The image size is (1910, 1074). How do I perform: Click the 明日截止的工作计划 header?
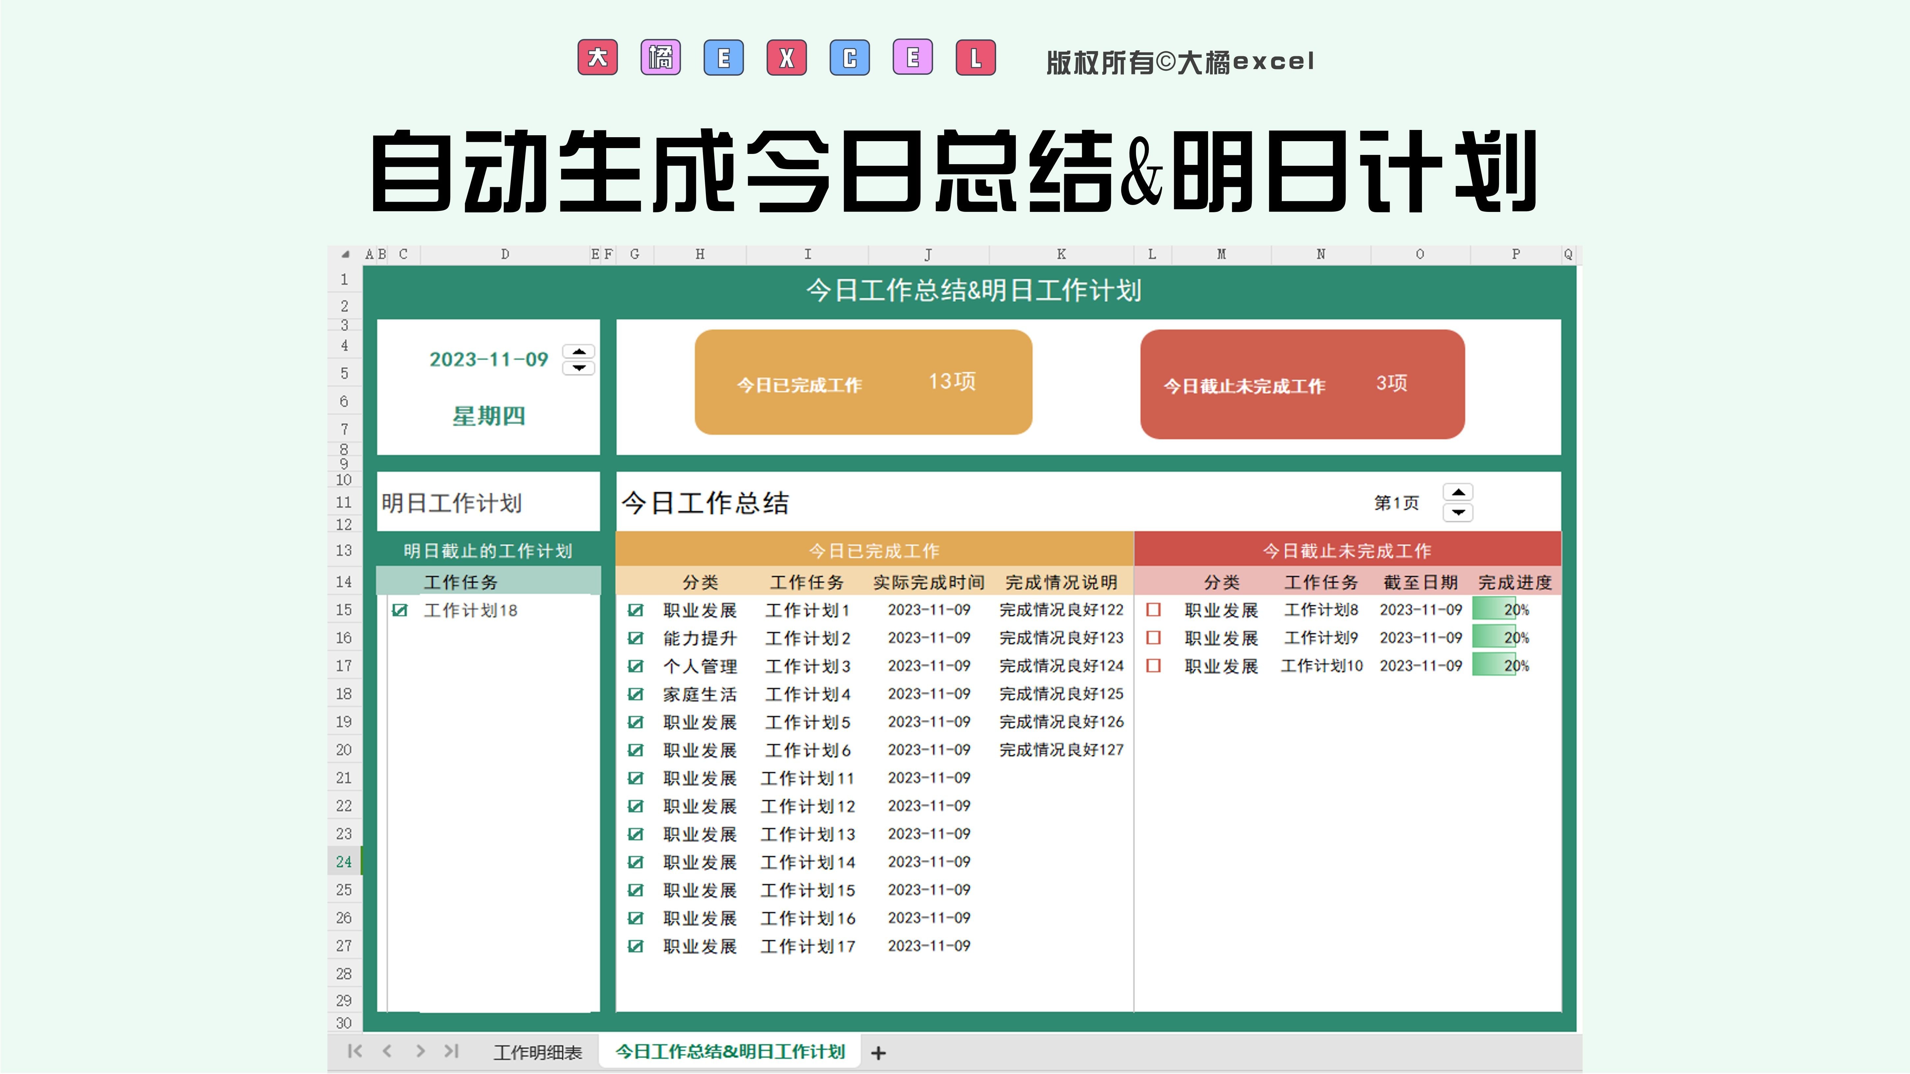click(x=488, y=551)
